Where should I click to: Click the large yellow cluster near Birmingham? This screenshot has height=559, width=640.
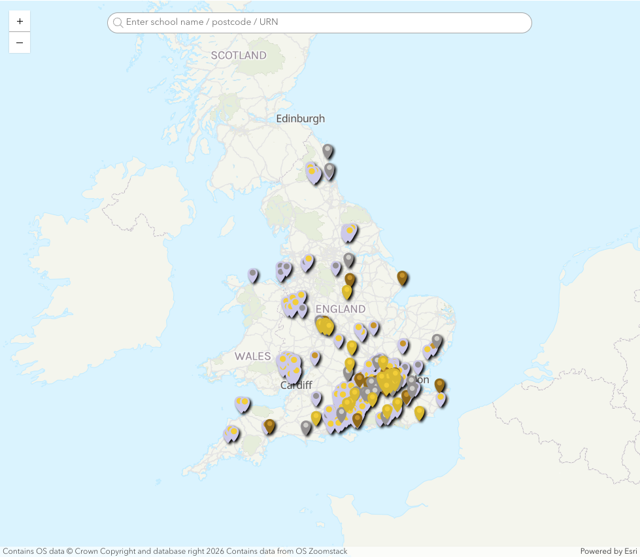pyautogui.click(x=324, y=326)
